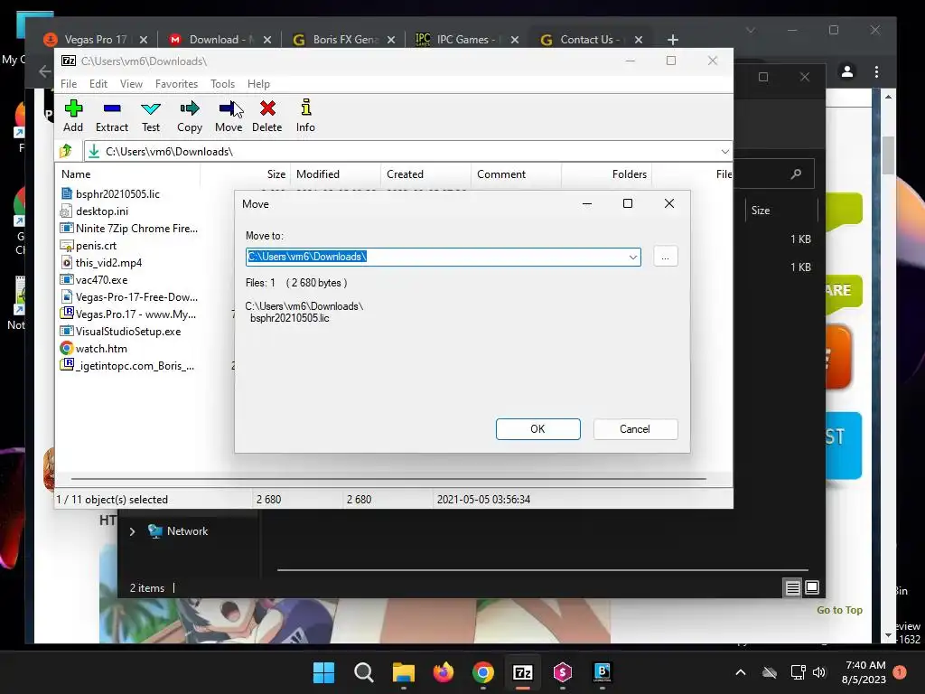Expand the 7-Zip address bar dropdown
Screen dimensions: 925x694
tap(724, 152)
